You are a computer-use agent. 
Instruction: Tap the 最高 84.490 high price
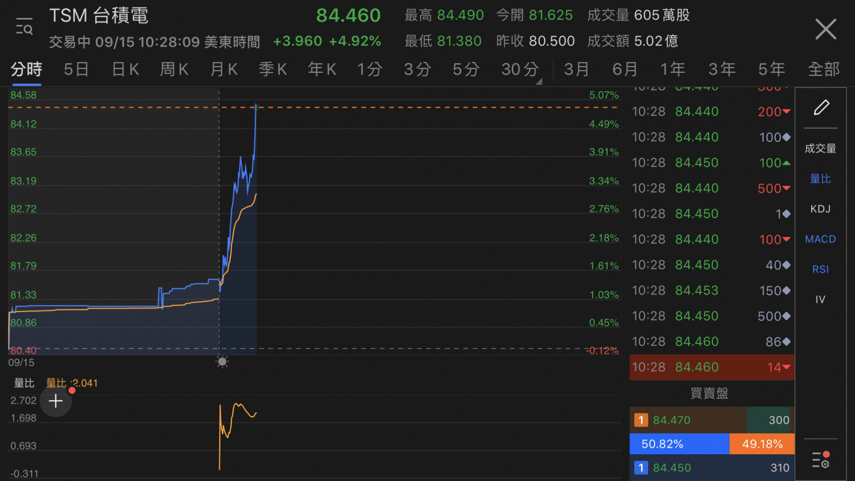tap(444, 15)
